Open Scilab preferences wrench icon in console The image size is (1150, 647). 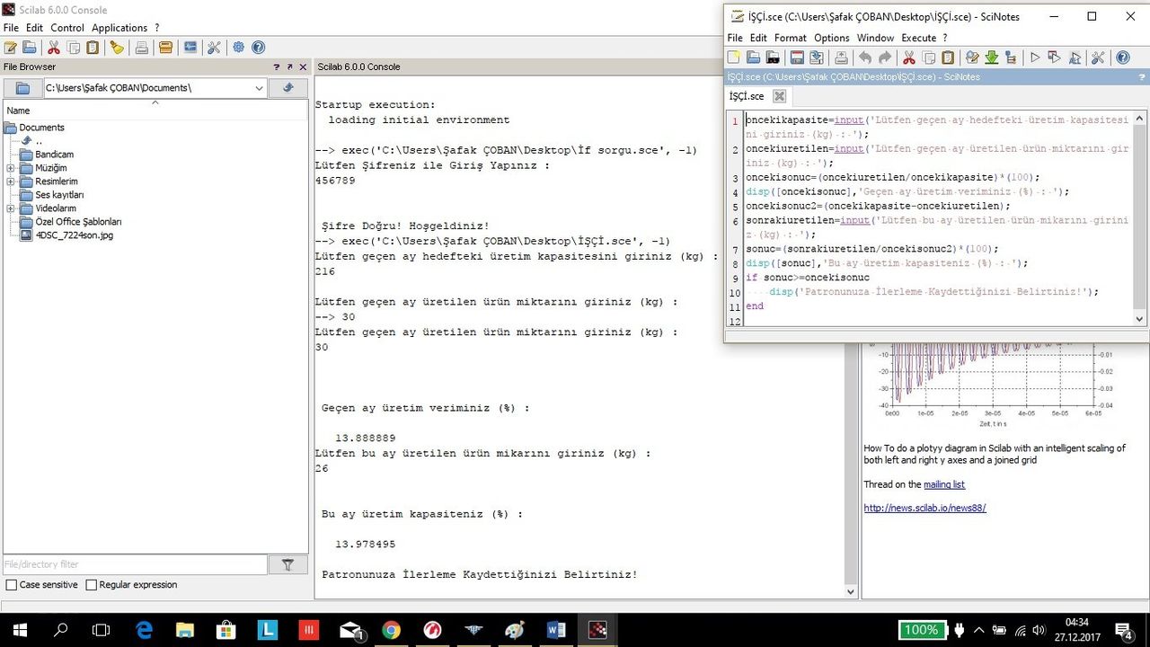[x=214, y=48]
